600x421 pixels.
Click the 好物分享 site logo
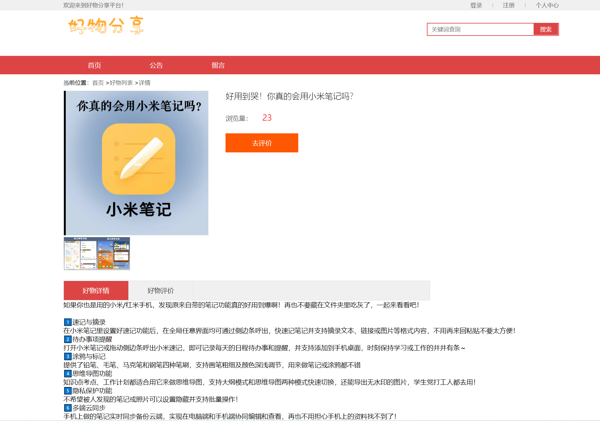coord(106,25)
